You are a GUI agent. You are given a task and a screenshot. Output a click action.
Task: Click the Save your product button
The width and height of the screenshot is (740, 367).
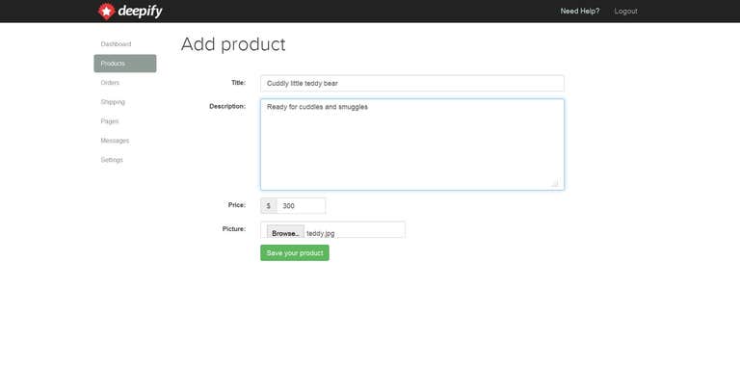click(295, 252)
